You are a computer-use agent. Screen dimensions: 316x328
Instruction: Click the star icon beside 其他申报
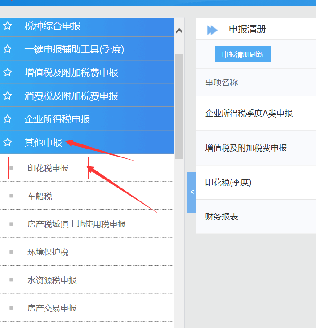pos(8,142)
